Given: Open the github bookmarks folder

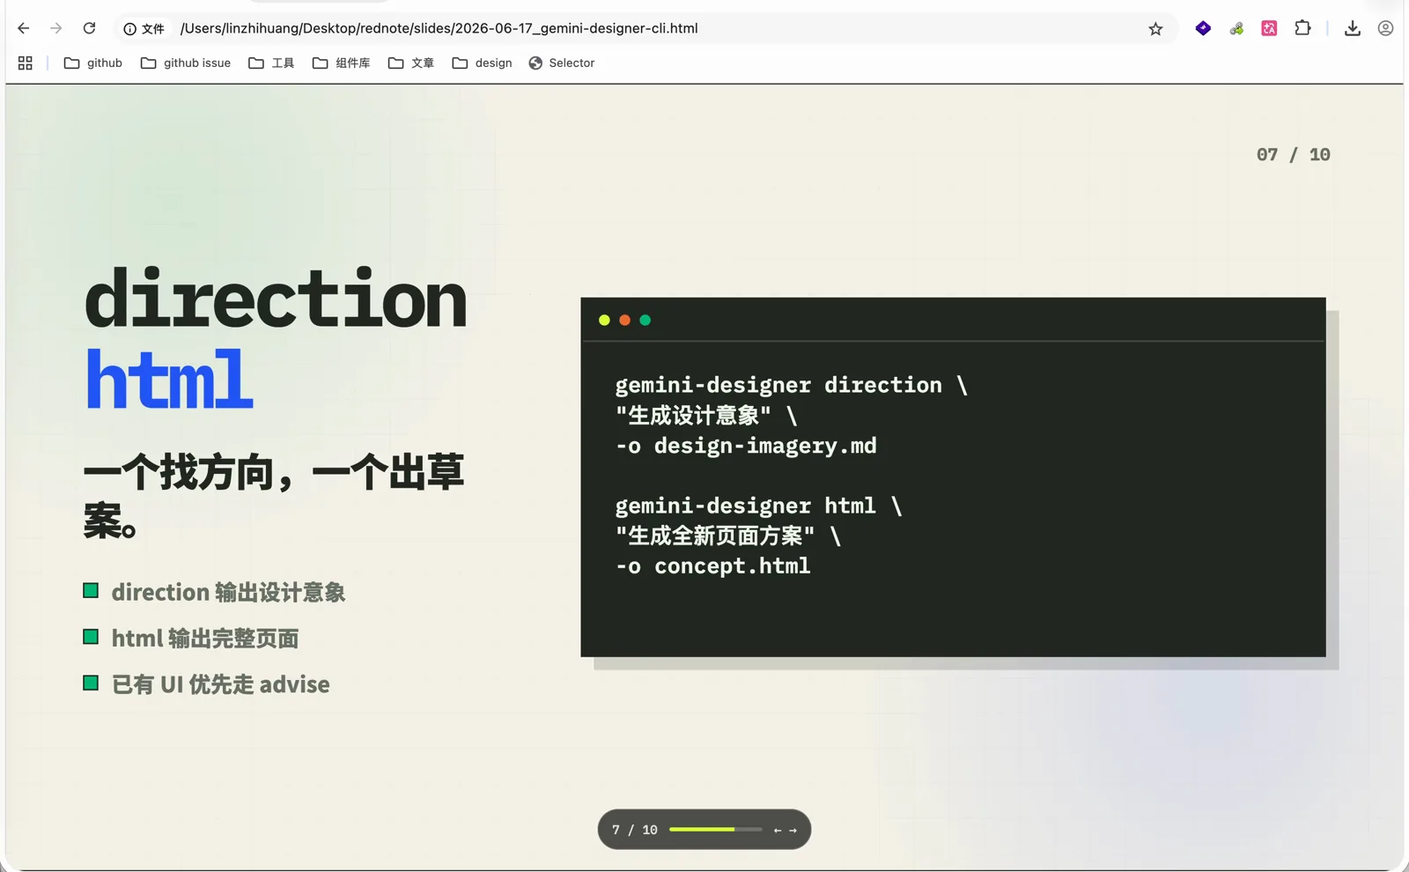Looking at the screenshot, I should point(93,63).
